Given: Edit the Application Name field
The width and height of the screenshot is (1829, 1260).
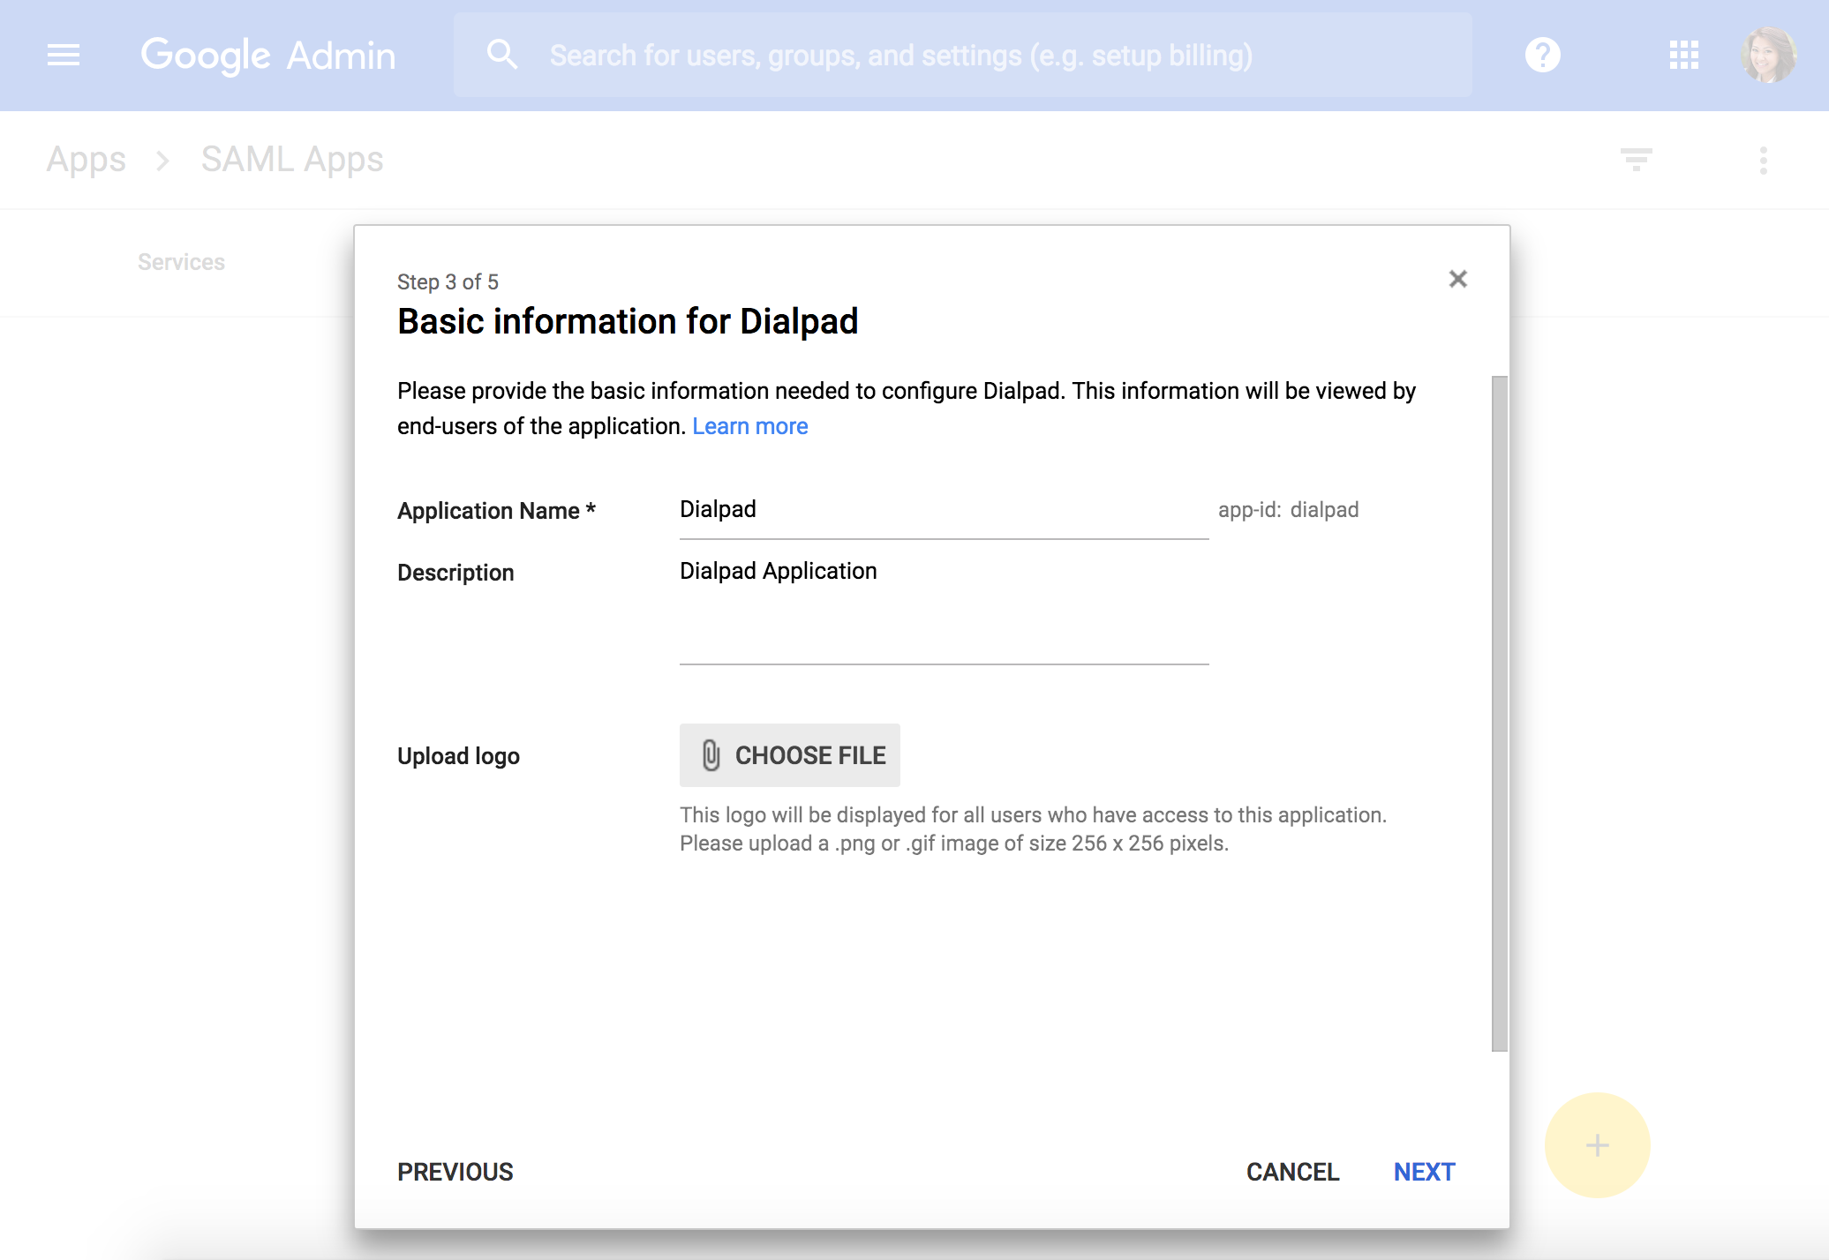Looking at the screenshot, I should click(944, 511).
